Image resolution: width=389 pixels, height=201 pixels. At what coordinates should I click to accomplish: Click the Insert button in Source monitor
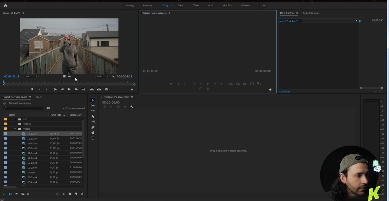click(92, 89)
